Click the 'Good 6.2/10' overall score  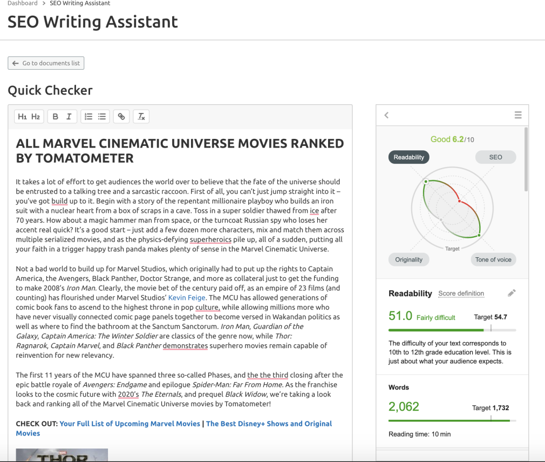(x=452, y=139)
